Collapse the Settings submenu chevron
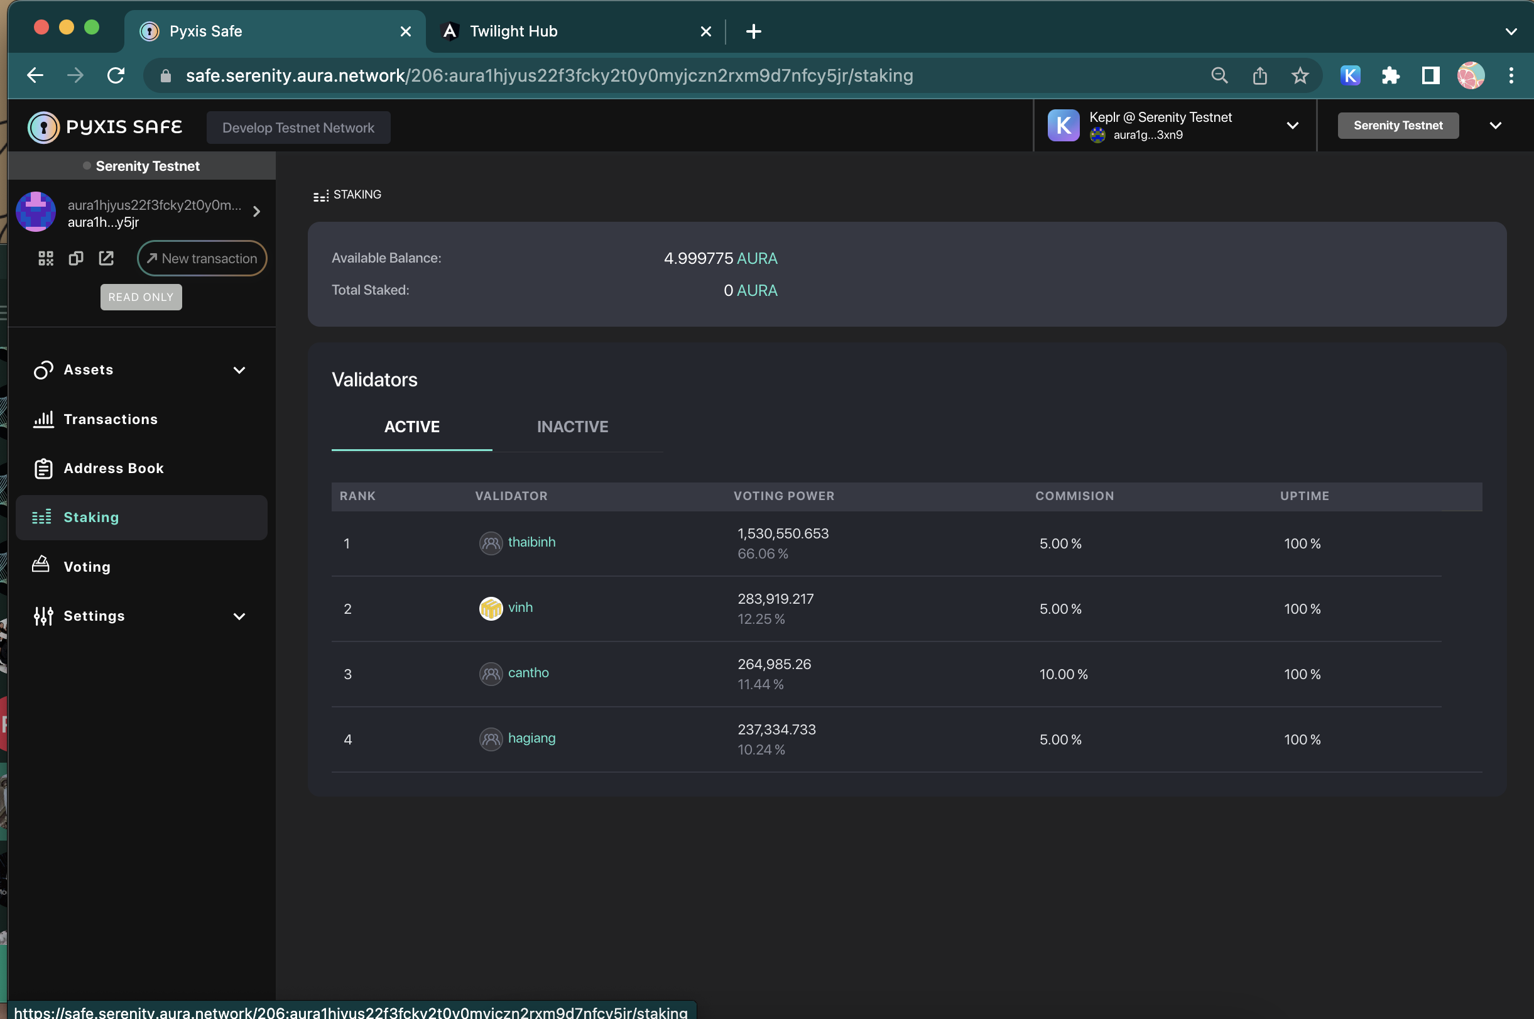Screen dimensions: 1534x1019 [240, 616]
